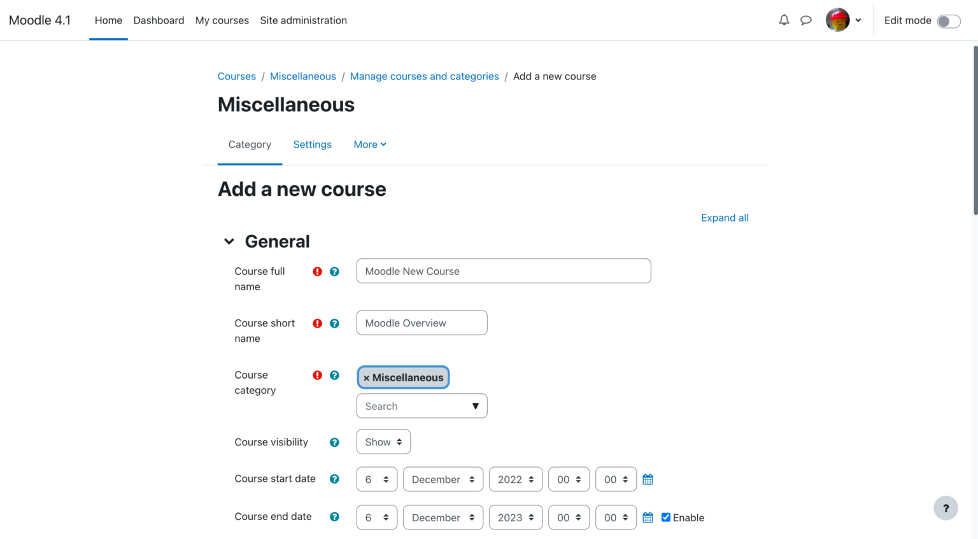Uncheck Enable for the course end date
This screenshot has width=978, height=539.
coord(666,517)
